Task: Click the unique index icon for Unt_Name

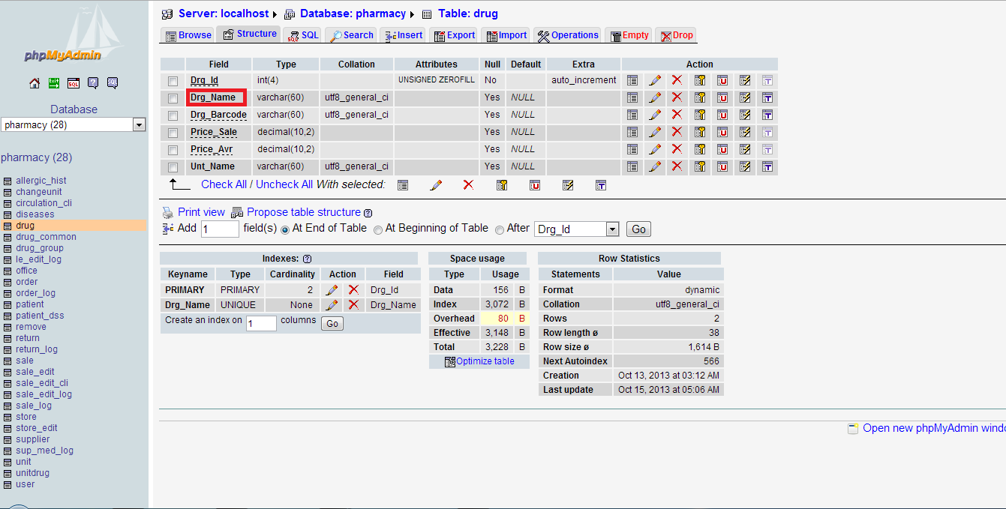Action: click(722, 166)
